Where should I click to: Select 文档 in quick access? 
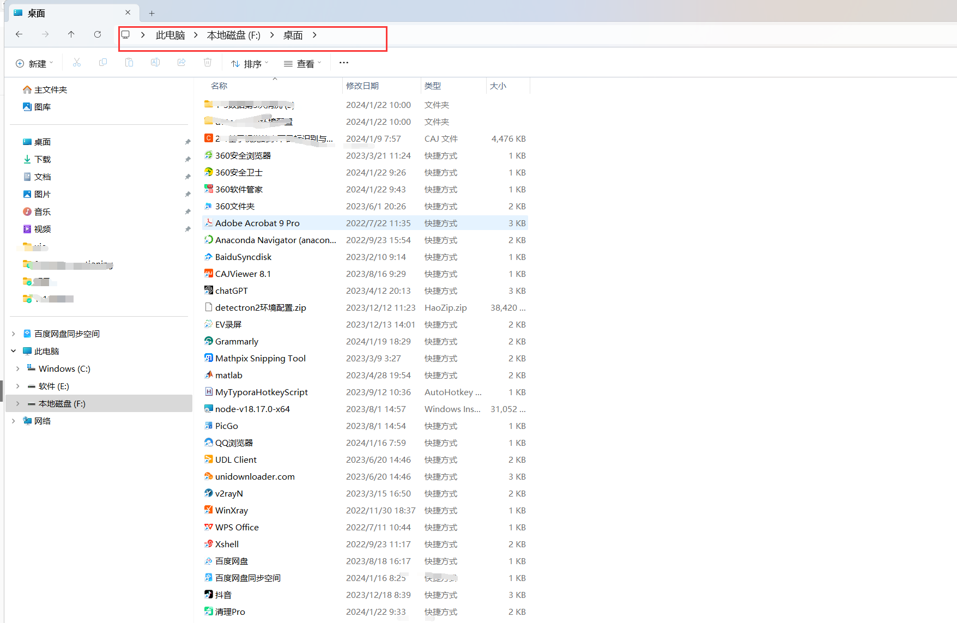coord(37,177)
